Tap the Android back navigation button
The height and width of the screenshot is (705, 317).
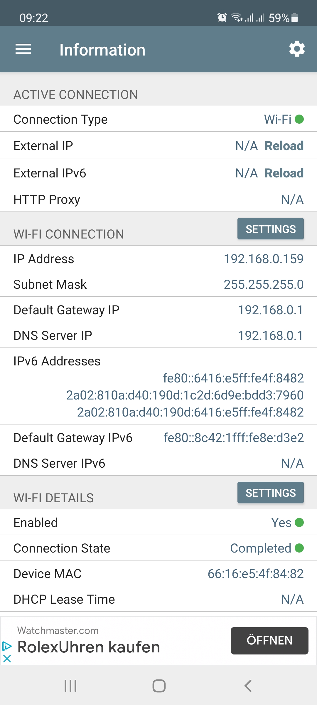click(x=248, y=686)
